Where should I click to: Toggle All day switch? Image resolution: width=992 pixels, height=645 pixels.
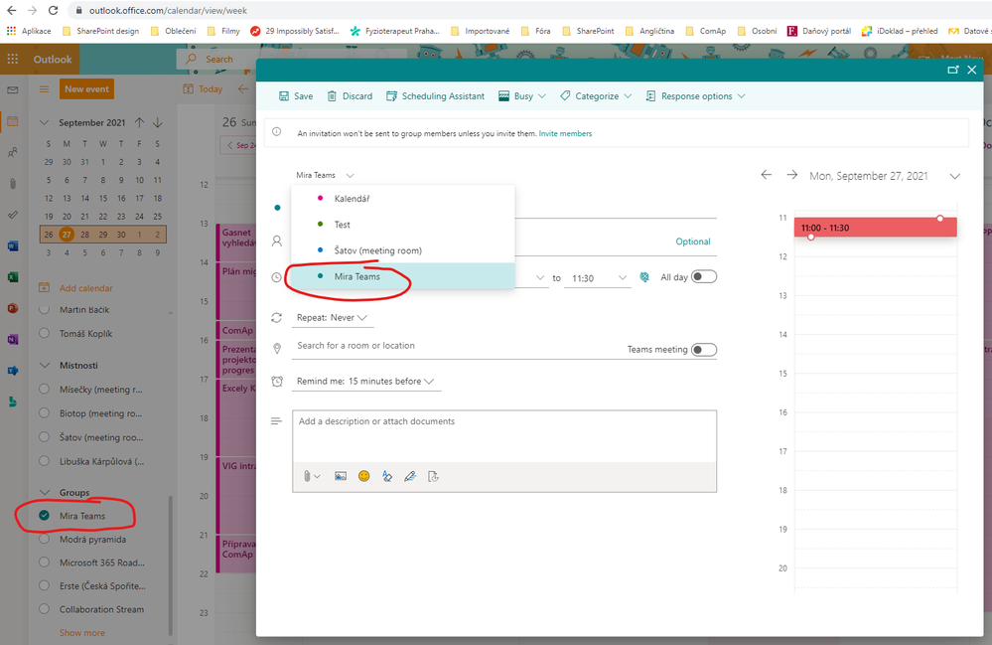coord(703,276)
